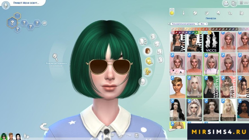Click the top empty bonus trait hexagon

point(17,16)
